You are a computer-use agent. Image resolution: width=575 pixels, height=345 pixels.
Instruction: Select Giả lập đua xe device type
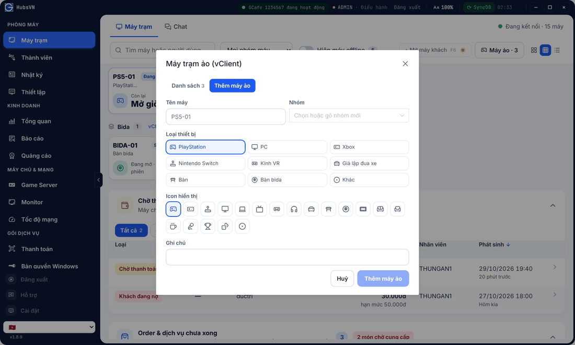point(369,164)
